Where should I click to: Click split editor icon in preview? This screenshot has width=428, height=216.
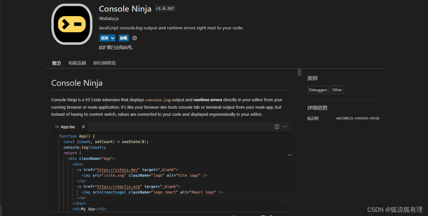(277, 127)
